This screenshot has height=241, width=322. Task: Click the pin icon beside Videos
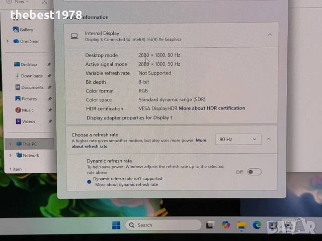(50, 122)
